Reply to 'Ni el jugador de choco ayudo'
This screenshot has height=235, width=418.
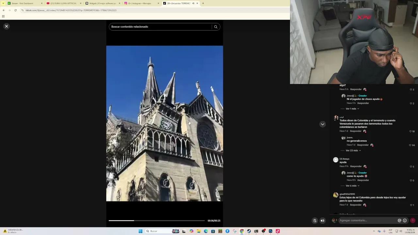(x=363, y=103)
